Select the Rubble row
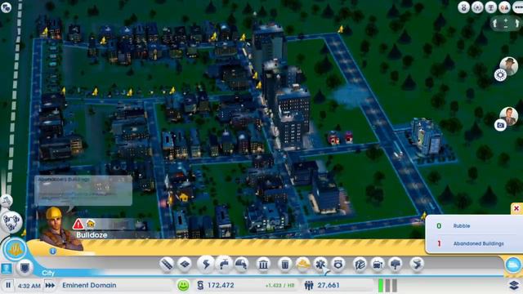The image size is (523, 294). (x=474, y=225)
